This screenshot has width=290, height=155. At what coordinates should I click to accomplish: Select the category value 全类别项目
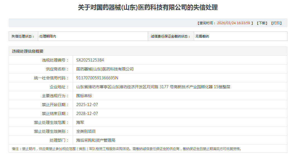click(86, 131)
